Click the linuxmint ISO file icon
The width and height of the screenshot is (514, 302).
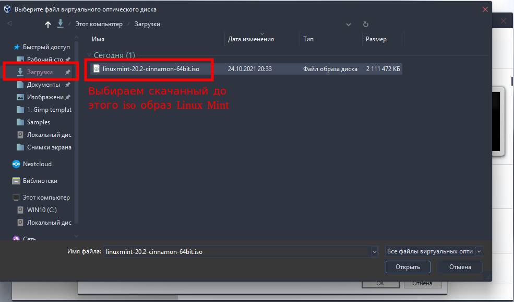97,68
